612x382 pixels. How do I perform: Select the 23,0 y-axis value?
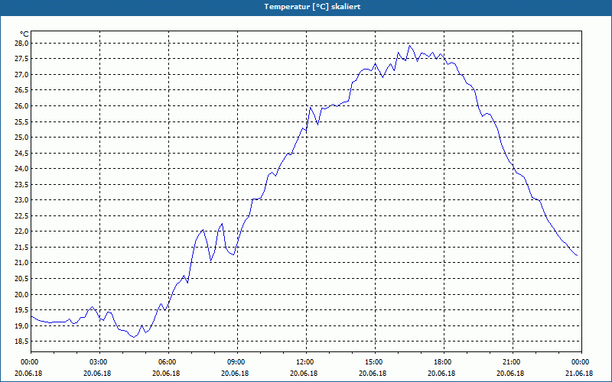22,200
